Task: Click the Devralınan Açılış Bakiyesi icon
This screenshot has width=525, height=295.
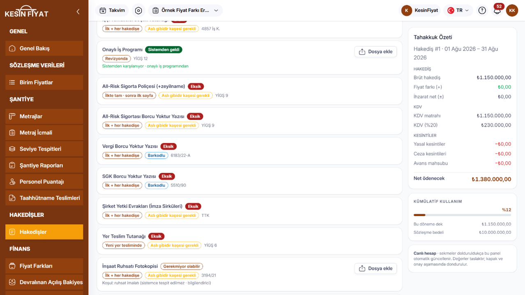Action: tap(12, 282)
